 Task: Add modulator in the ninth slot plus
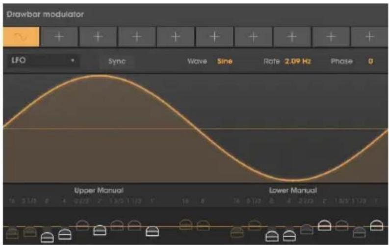pyautogui.click(x=331, y=37)
